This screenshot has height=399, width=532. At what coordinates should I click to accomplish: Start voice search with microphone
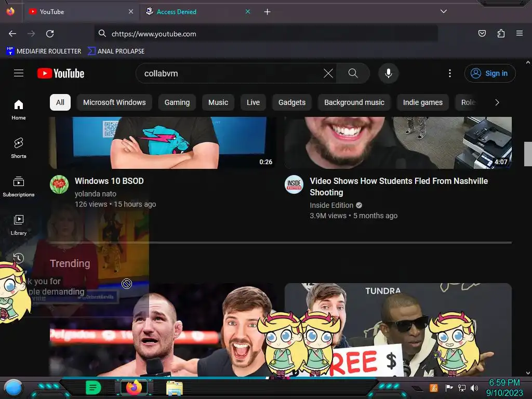coord(389,73)
